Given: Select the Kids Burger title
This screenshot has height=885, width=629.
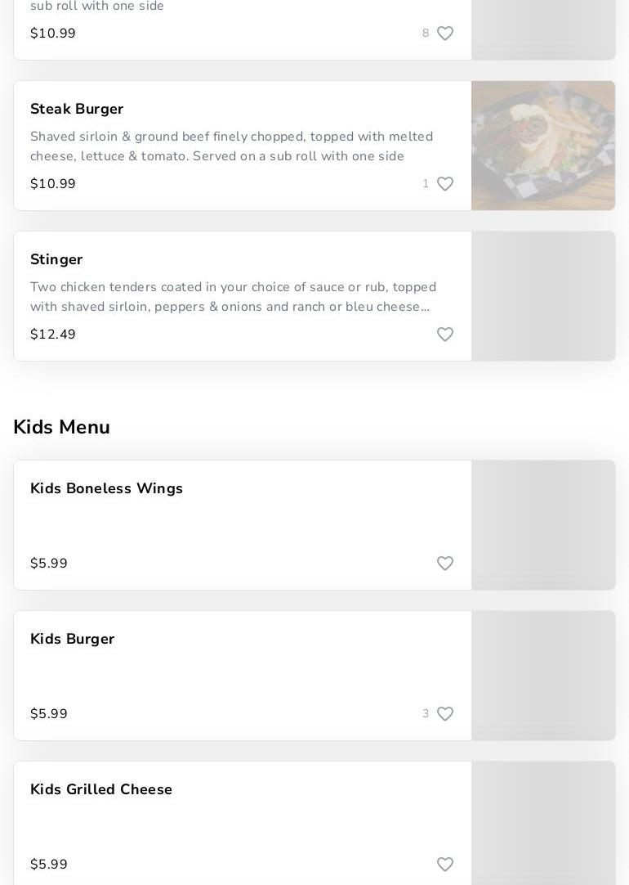Looking at the screenshot, I should (x=72, y=639).
